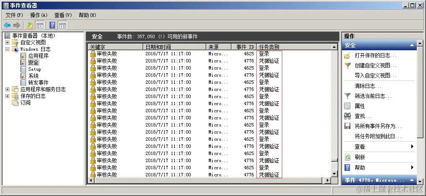The height and width of the screenshot is (196, 426).
Task: Click 打开保存的日志... action
Action: [x=376, y=56]
